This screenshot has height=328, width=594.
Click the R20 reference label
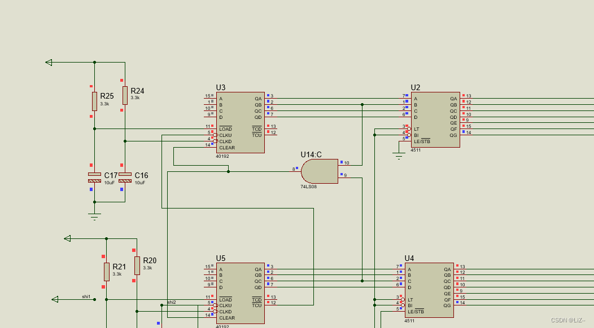click(150, 261)
